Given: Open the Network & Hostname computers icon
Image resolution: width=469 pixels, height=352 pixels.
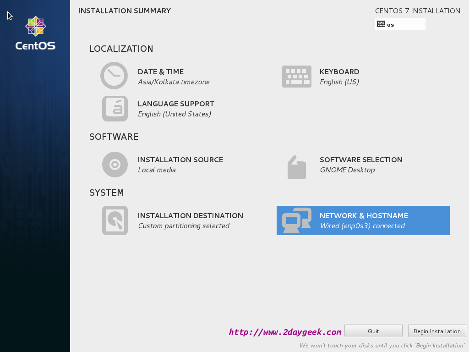Looking at the screenshot, I should tap(297, 220).
